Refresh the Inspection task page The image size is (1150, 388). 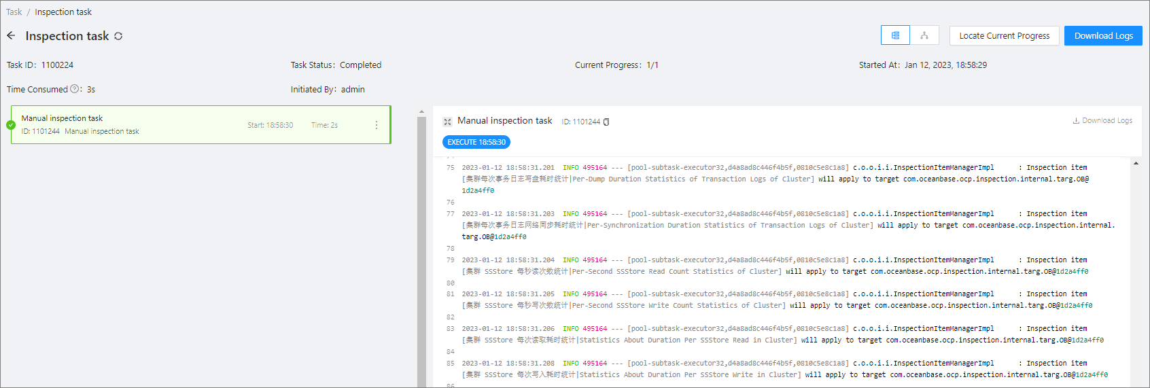click(118, 36)
